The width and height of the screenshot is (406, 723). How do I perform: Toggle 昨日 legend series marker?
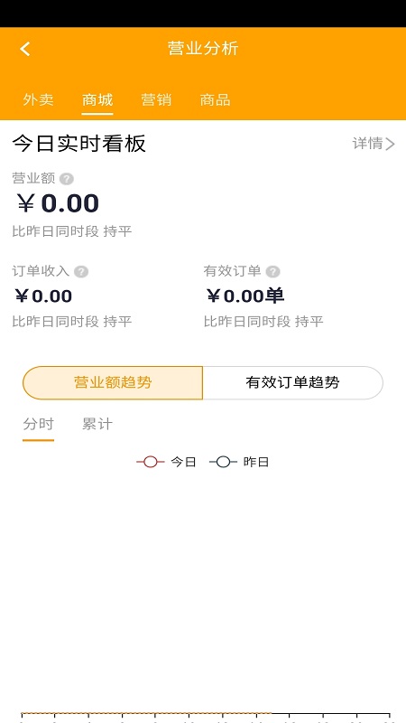pos(223,462)
